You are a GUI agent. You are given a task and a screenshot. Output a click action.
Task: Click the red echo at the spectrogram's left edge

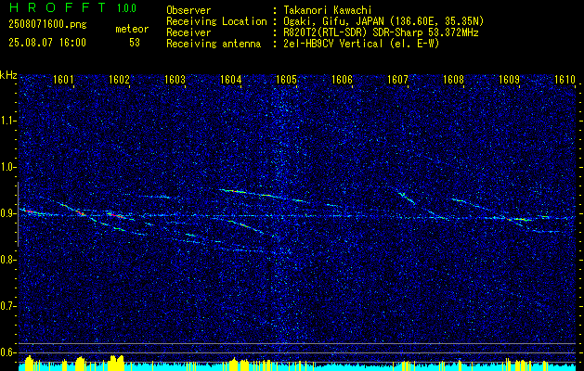31,211
